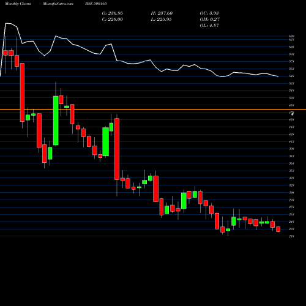
Task: Click the white moving average line
Action: click(139, 63)
